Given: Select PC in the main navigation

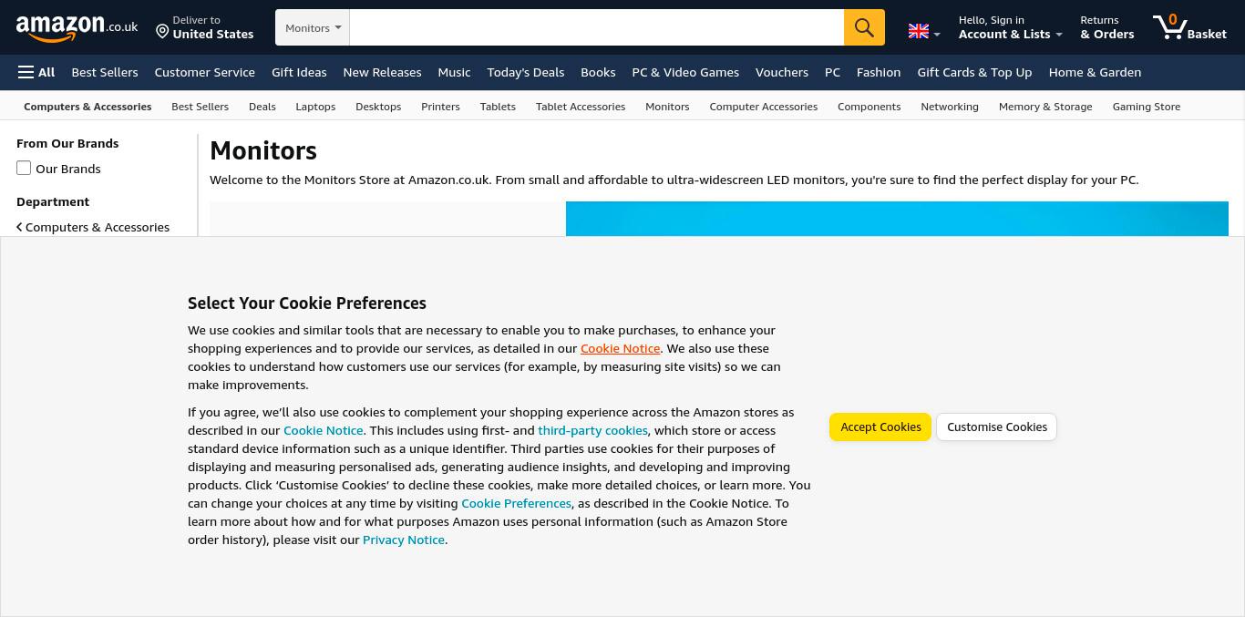Looking at the screenshot, I should 832,72.
